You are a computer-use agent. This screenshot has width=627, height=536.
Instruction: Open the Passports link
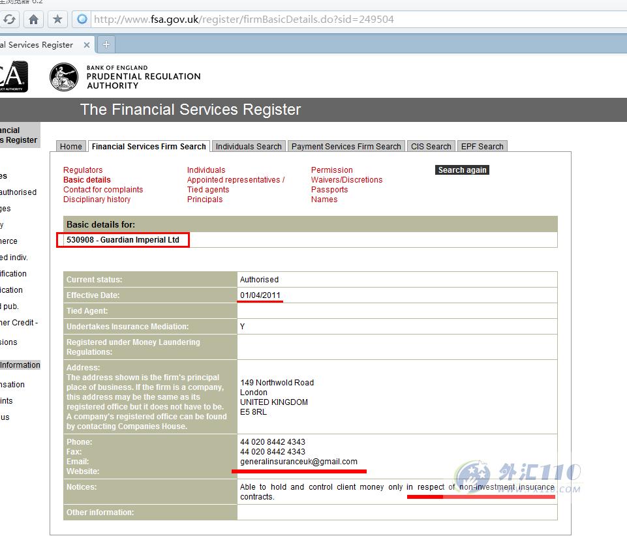point(329,190)
